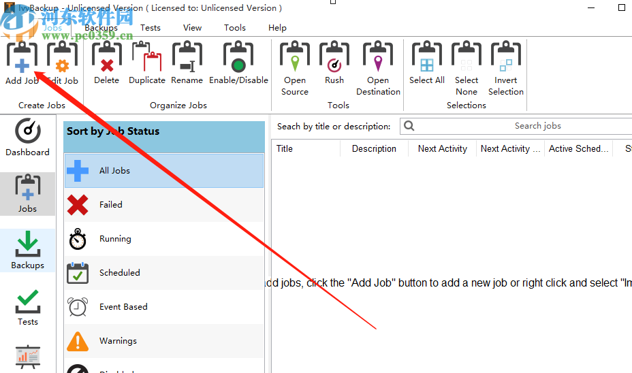This screenshot has height=373, width=632.
Task: Choose Select All jobs
Action: point(427,63)
